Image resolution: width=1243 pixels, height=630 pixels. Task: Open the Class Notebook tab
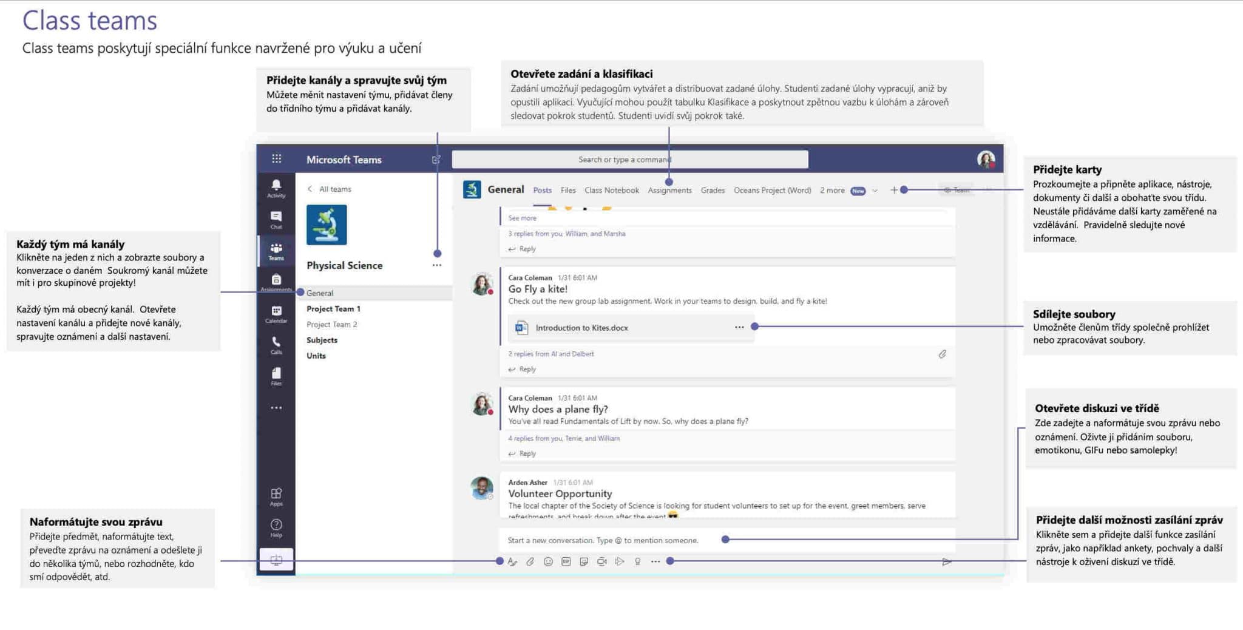click(x=612, y=190)
